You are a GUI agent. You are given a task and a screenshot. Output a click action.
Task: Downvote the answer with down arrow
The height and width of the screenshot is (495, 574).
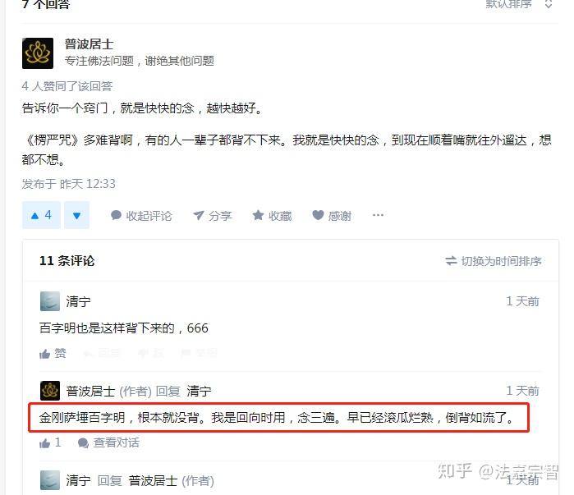(x=76, y=215)
